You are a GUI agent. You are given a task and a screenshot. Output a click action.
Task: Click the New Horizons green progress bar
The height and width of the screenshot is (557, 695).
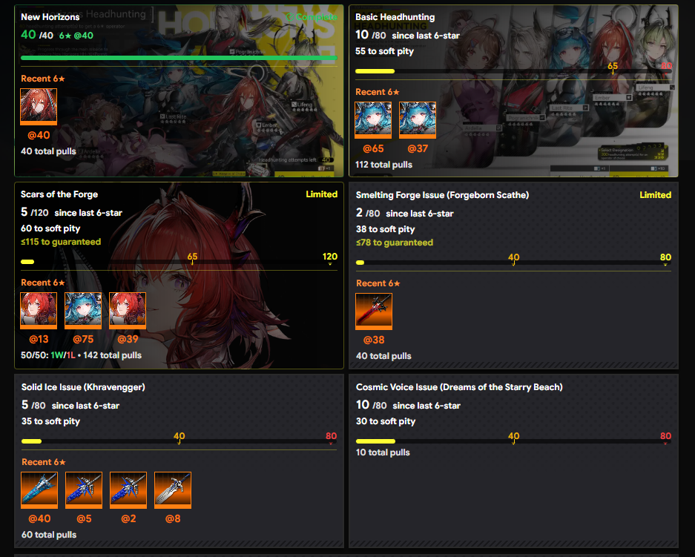179,58
